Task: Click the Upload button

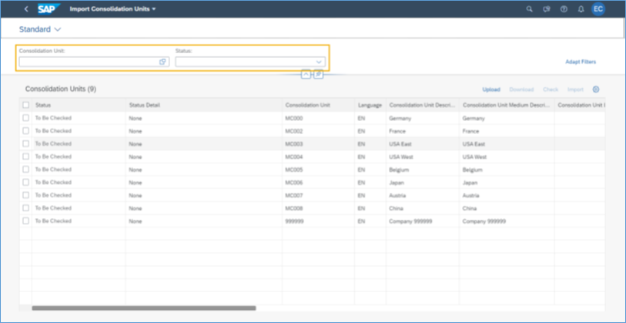Action: pos(490,89)
